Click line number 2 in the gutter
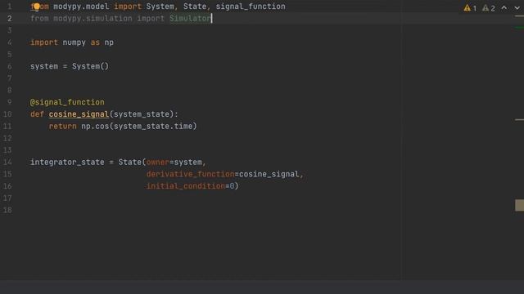Viewport: 524px width, 294px height. click(9, 18)
